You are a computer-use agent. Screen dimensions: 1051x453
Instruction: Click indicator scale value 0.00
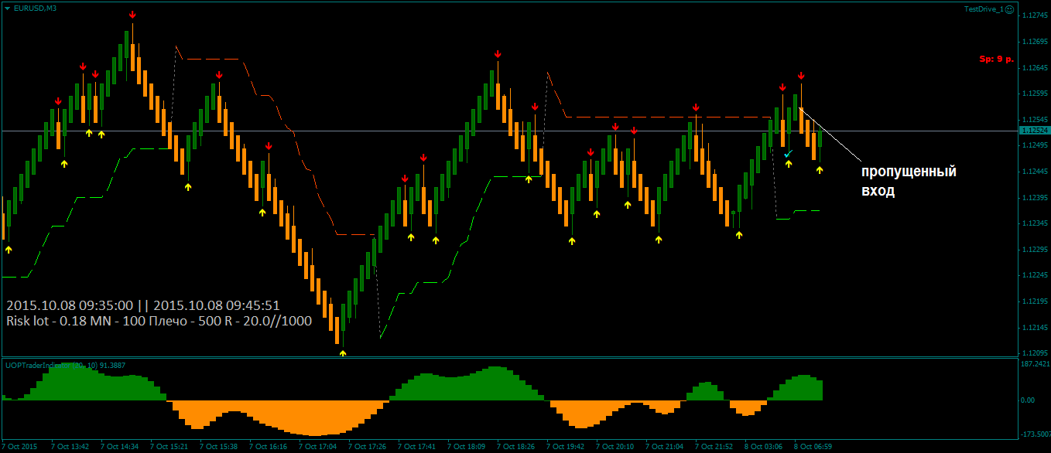pyautogui.click(x=1029, y=400)
